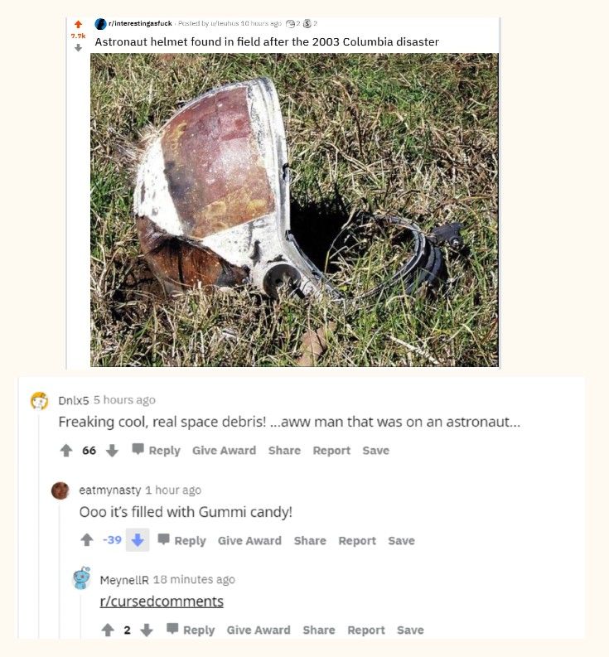The height and width of the screenshot is (657, 609).
Task: Share MeynellR's comment
Action: [x=318, y=630]
